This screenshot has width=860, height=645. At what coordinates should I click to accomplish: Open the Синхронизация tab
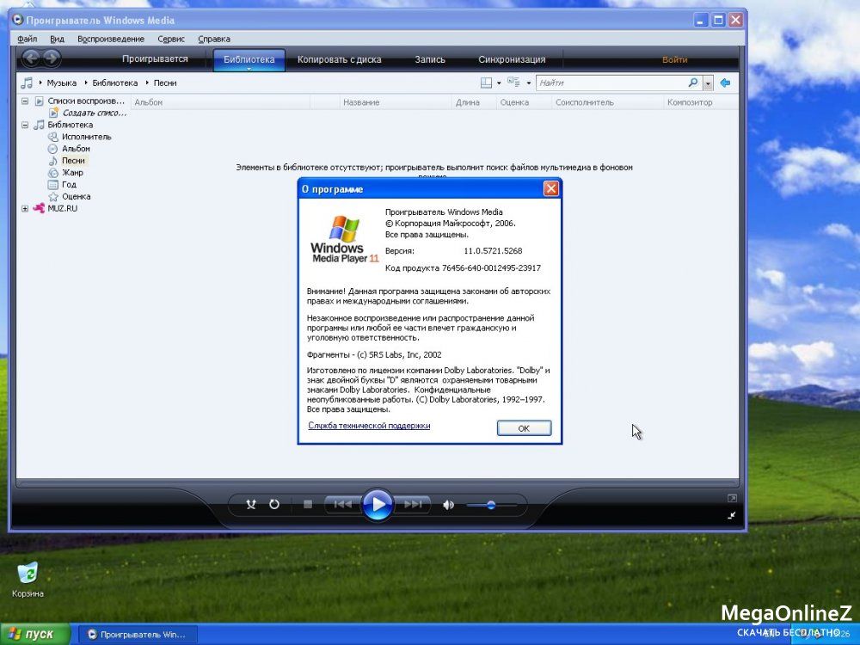click(512, 60)
